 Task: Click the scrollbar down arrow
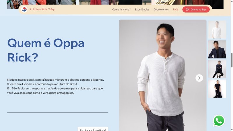pos(232,130)
